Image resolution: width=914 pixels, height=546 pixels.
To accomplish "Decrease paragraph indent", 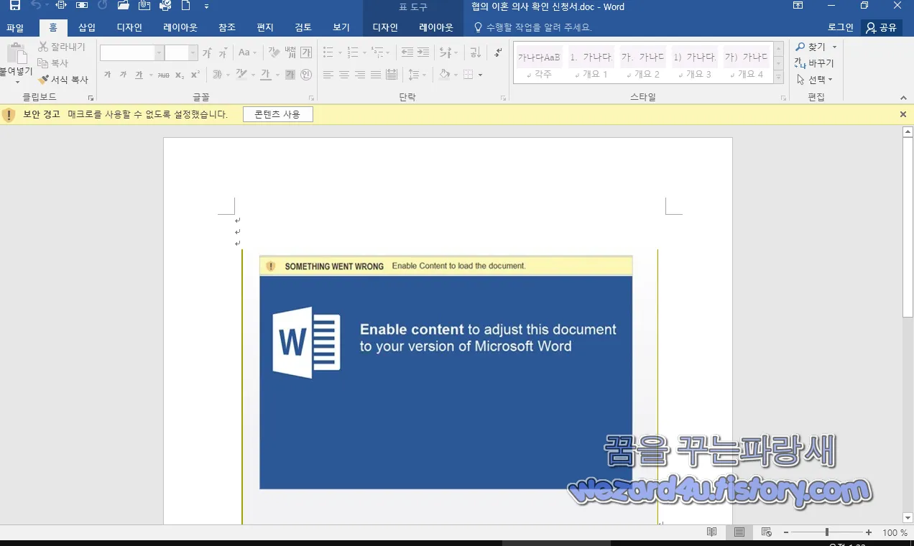I will click(x=407, y=52).
